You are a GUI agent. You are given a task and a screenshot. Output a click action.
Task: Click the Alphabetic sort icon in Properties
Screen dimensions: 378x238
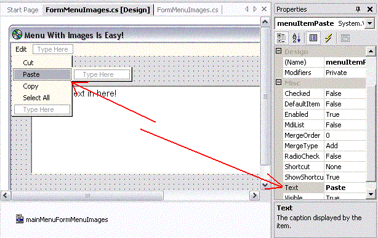click(x=296, y=38)
